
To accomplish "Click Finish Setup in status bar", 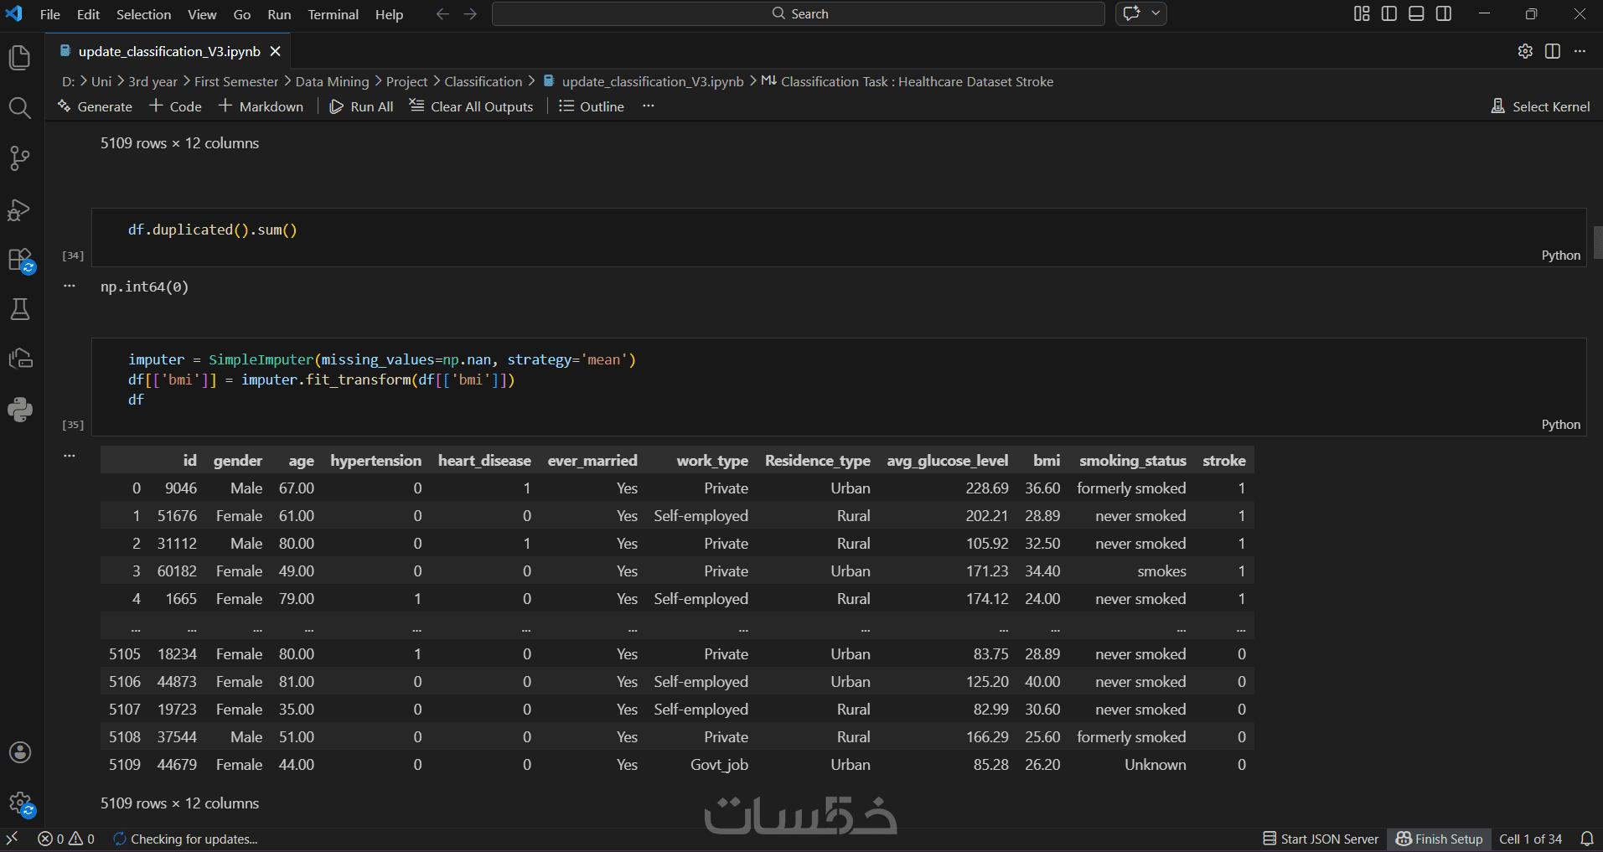I will click(x=1440, y=839).
